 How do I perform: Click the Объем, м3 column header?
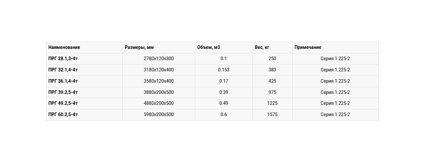click(208, 47)
